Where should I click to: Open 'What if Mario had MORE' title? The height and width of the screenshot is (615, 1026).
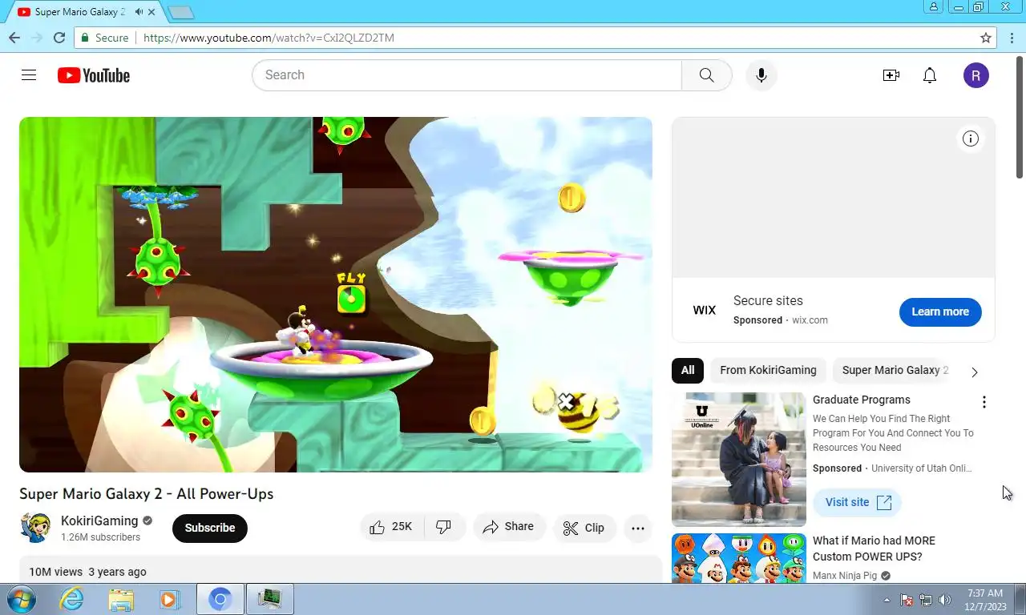pos(874,549)
